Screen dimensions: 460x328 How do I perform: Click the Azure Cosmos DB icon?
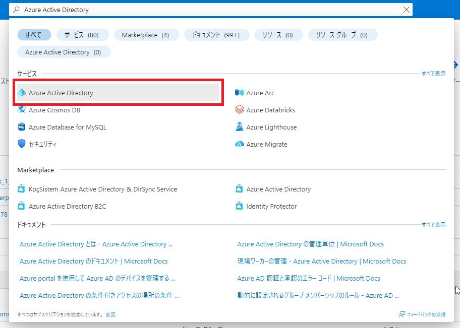pos(22,110)
